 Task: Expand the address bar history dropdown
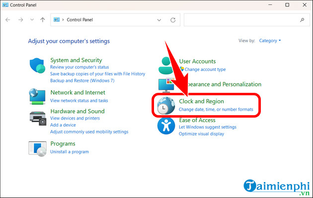click(159, 20)
